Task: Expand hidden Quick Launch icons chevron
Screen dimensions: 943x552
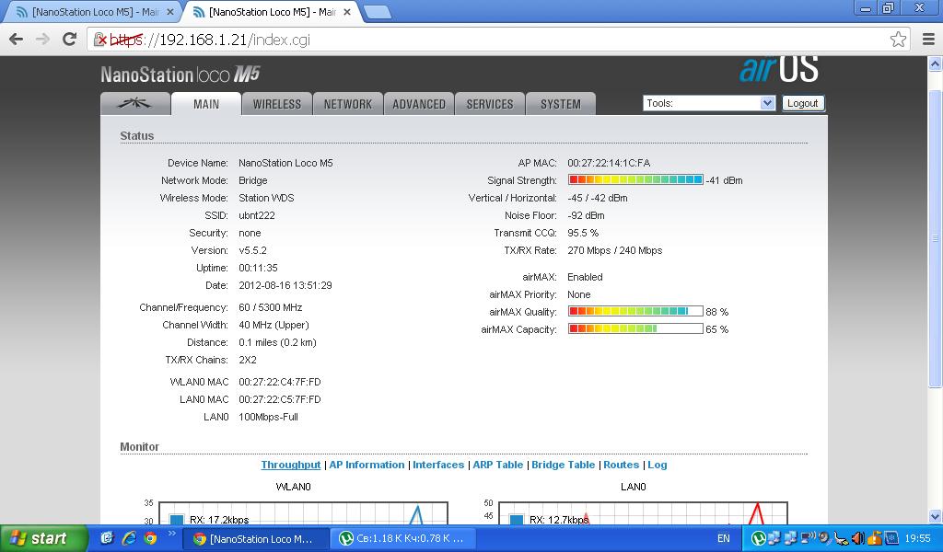Action: click(x=171, y=535)
